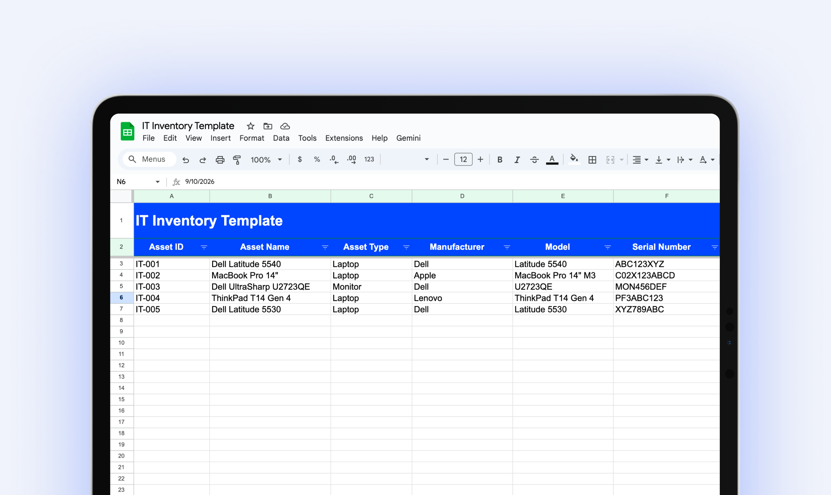831x495 pixels.
Task: Star the IT Inventory Template spreadsheet
Action: click(250, 126)
